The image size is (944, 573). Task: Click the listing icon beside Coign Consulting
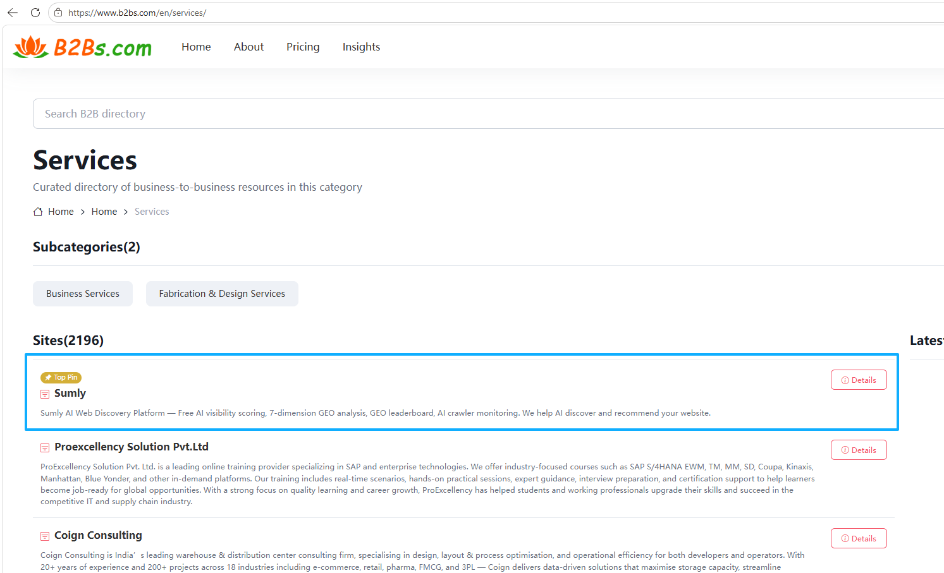tap(45, 536)
